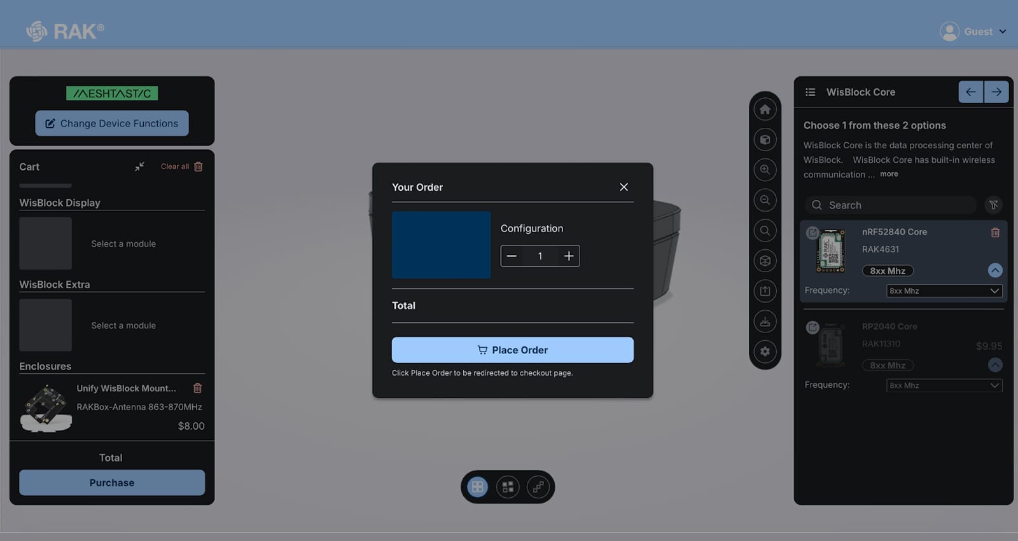Click the Home icon in the vertical toolbar

click(x=765, y=109)
